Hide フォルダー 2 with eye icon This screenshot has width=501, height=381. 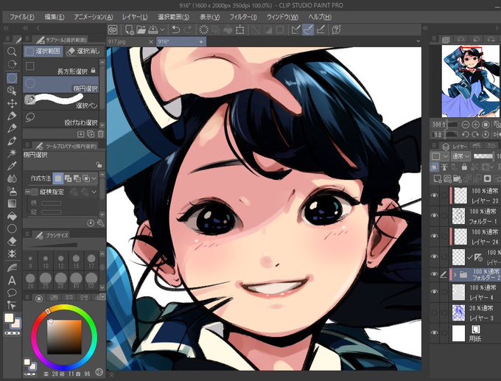pos(434,274)
